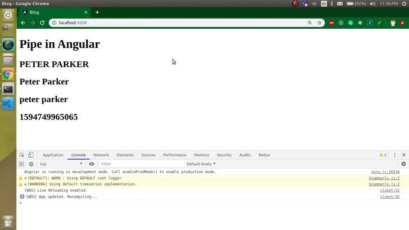Bookmark this page with the star icon

pyautogui.click(x=320, y=23)
